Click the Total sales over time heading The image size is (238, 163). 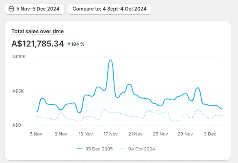pos(38,32)
